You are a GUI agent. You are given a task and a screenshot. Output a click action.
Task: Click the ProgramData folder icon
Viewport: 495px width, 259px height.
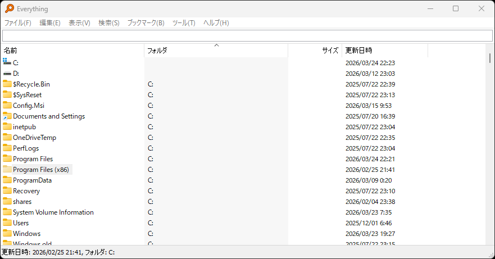(7, 180)
